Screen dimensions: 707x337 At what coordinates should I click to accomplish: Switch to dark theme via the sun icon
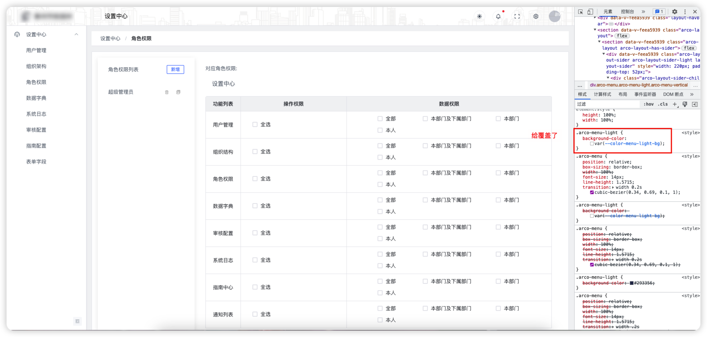[x=479, y=16]
